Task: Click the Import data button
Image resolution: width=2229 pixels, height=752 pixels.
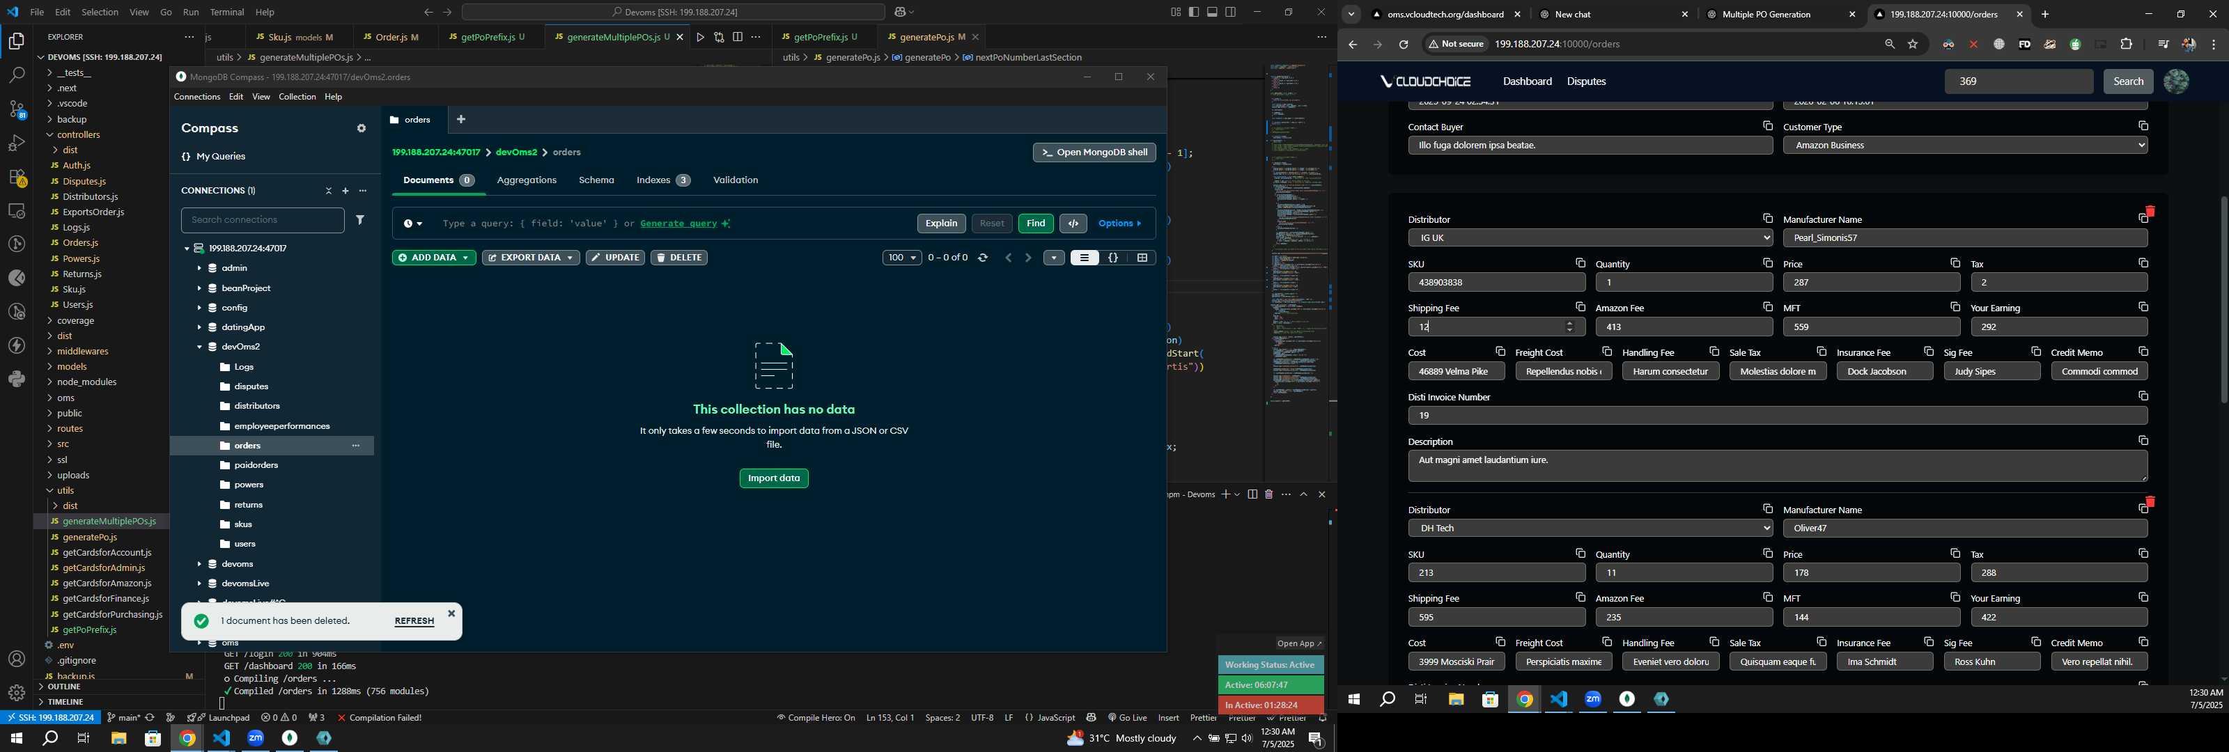Action: click(774, 478)
